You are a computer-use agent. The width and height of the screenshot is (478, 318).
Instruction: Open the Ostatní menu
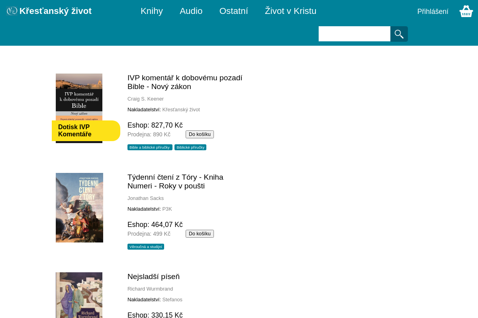pos(234,11)
